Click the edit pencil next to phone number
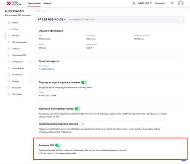Viewport: 190px width, 164px height. pos(65,20)
